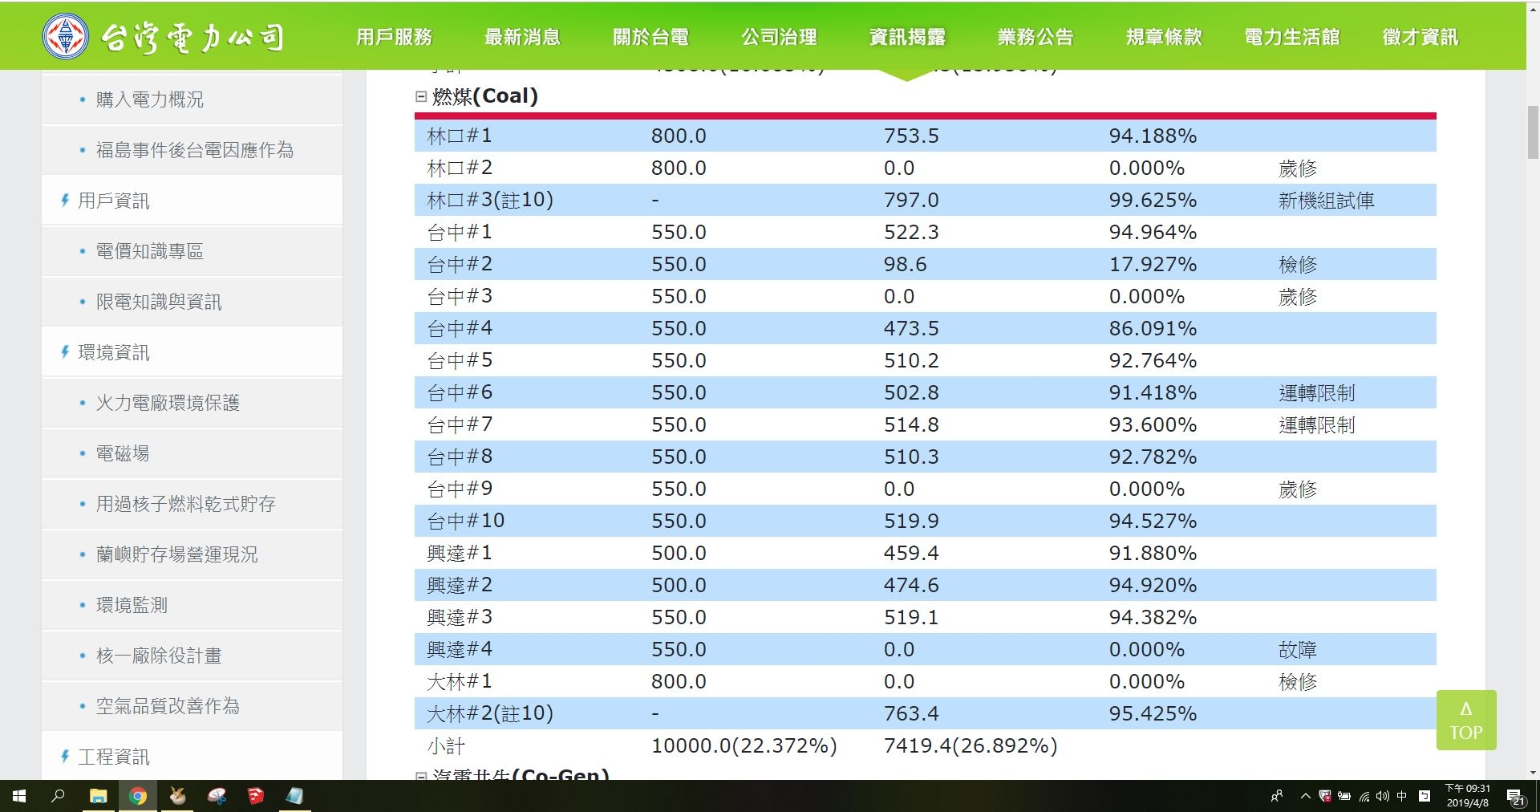Screen dimensions: 1540x812
Task: Open the 電力生活館 menu
Action: coord(1292,37)
